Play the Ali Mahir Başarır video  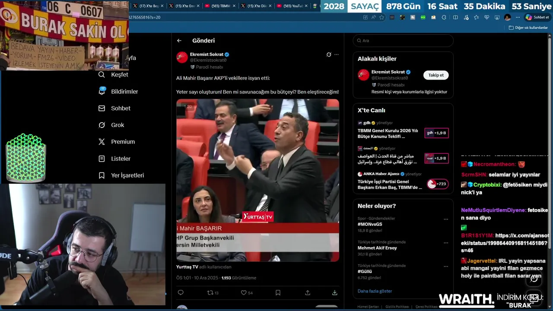(257, 180)
